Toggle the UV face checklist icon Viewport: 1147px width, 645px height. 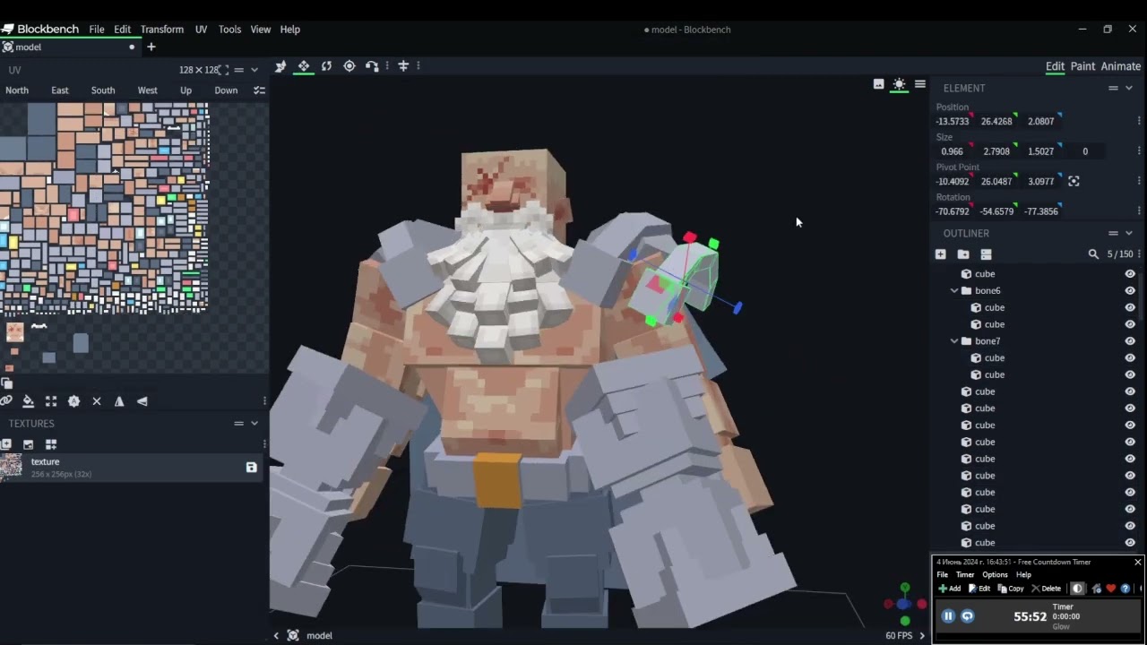point(259,90)
